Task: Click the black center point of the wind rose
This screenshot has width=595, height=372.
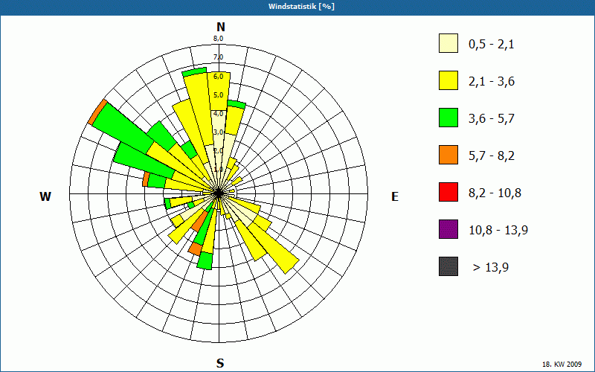Action: (x=219, y=193)
